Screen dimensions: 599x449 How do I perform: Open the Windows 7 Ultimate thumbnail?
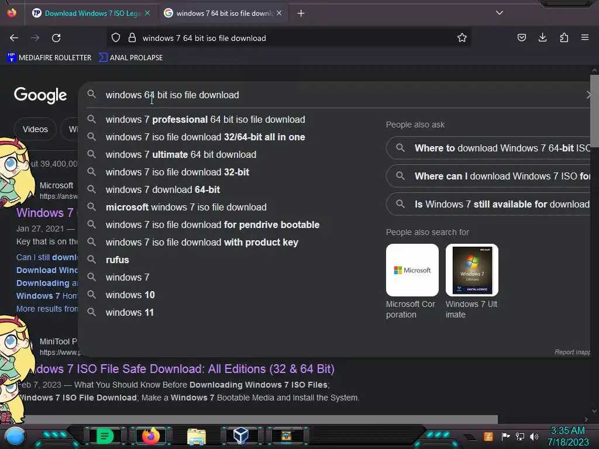pyautogui.click(x=472, y=270)
